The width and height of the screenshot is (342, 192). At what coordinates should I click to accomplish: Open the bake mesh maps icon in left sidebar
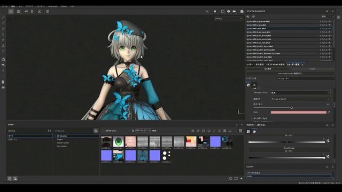(x=3, y=59)
